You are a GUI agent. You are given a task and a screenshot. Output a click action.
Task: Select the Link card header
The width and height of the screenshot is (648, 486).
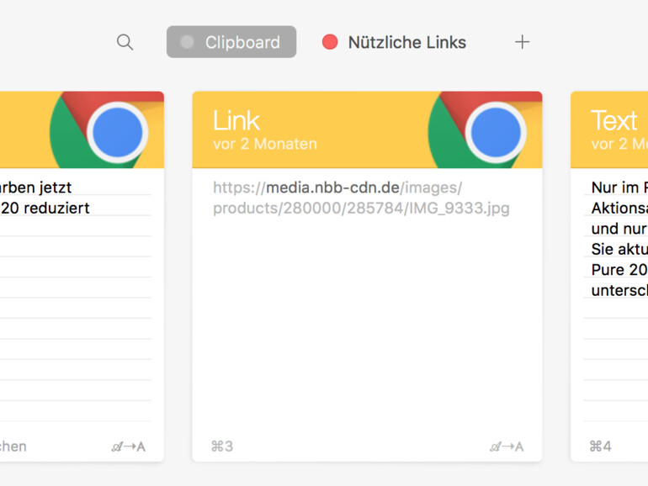click(x=367, y=129)
